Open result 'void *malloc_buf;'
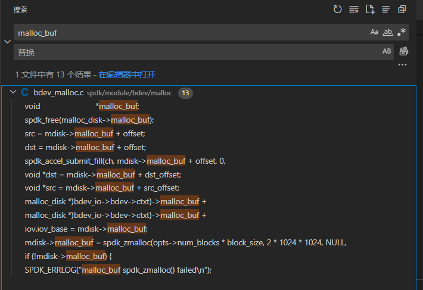Viewport: 423px width, 290px height. point(82,107)
